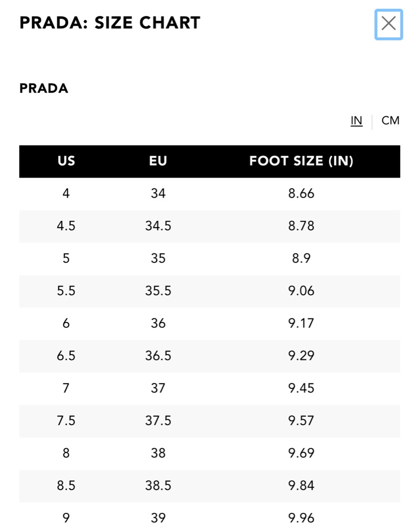This screenshot has height=526, width=420.
Task: Close the Prada size chart dialog
Action: [388, 24]
